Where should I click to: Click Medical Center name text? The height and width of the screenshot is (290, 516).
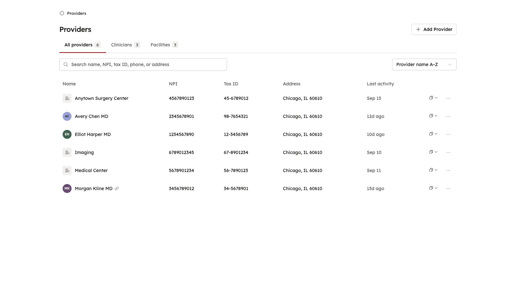(x=91, y=170)
